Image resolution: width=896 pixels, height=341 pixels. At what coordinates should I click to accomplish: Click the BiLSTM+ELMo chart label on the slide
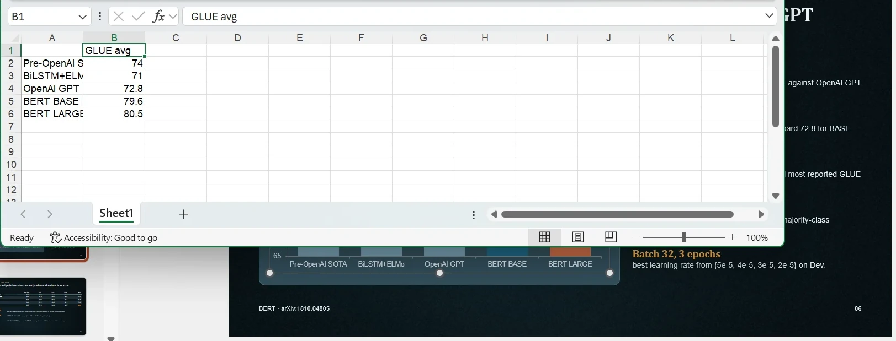coord(381,264)
